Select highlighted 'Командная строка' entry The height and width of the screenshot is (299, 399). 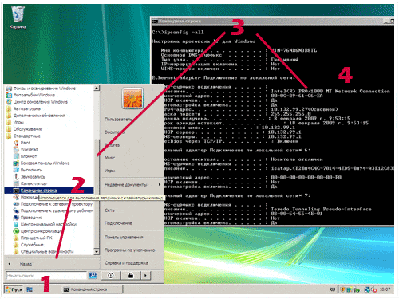(x=49, y=191)
